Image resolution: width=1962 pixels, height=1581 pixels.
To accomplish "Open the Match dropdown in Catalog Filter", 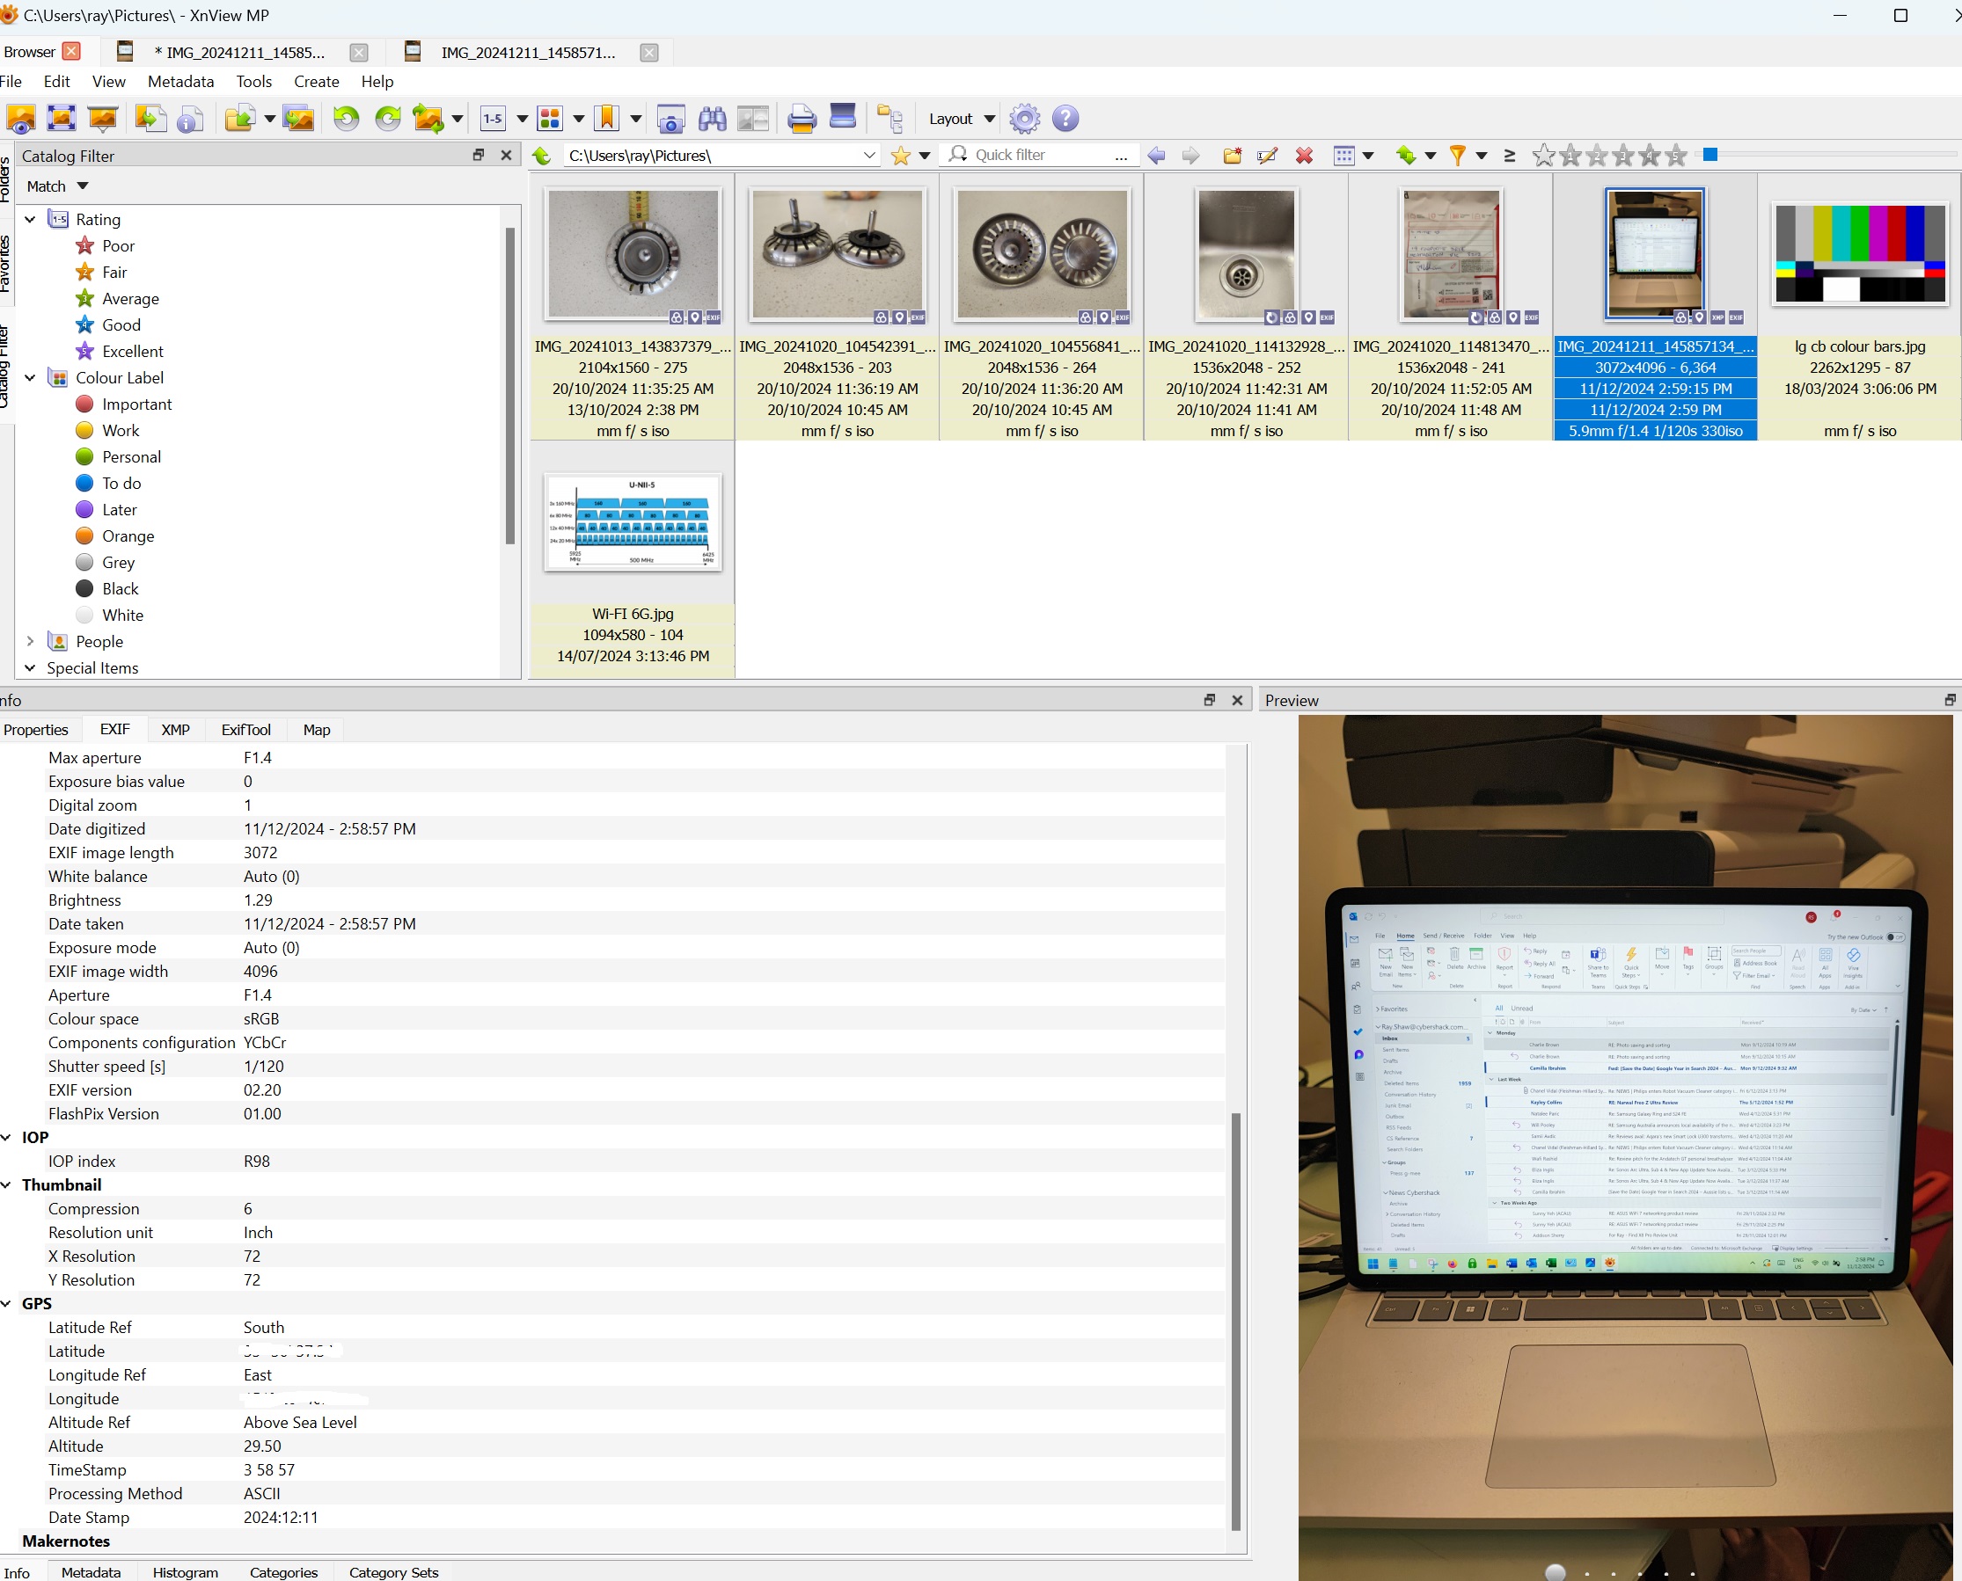I will (56, 186).
